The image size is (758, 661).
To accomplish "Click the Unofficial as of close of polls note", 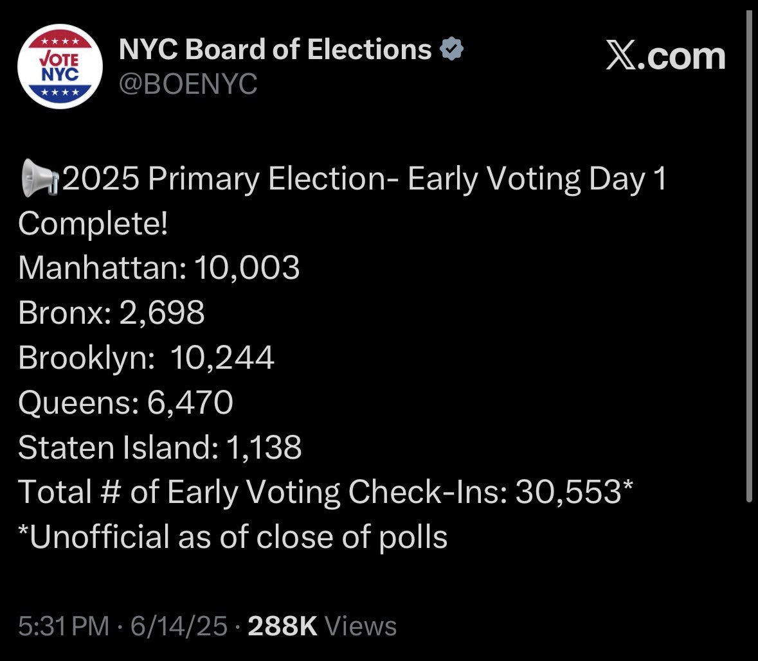I will (x=233, y=537).
